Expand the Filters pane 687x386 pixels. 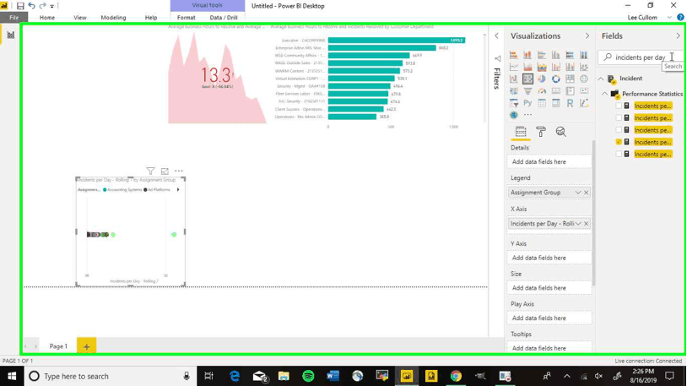click(x=496, y=36)
